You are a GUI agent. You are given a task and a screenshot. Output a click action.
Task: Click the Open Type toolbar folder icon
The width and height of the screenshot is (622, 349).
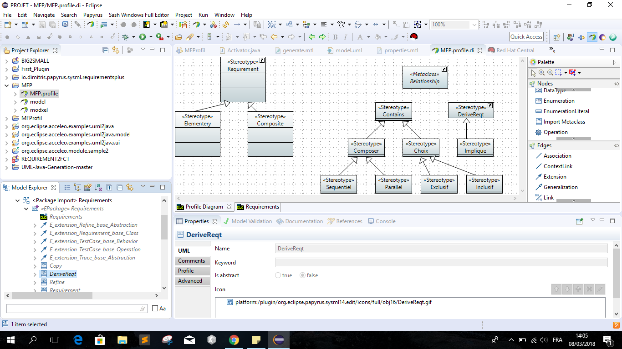(x=179, y=37)
